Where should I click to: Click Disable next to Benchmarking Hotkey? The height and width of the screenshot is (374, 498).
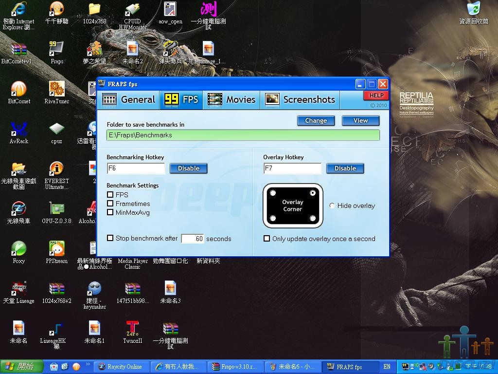(188, 168)
